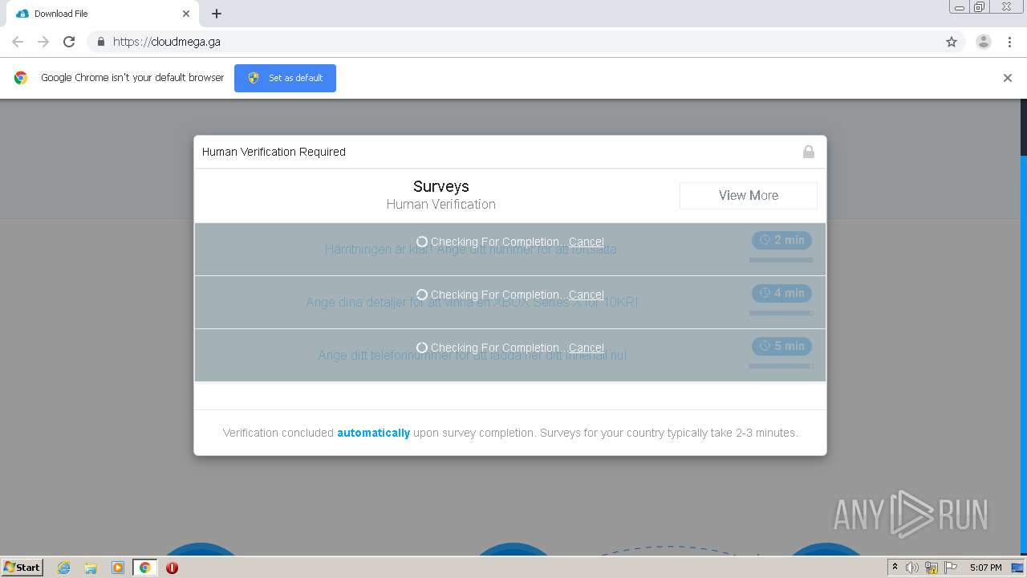
Task: Bookmark this page with the star icon
Action: tap(952, 42)
